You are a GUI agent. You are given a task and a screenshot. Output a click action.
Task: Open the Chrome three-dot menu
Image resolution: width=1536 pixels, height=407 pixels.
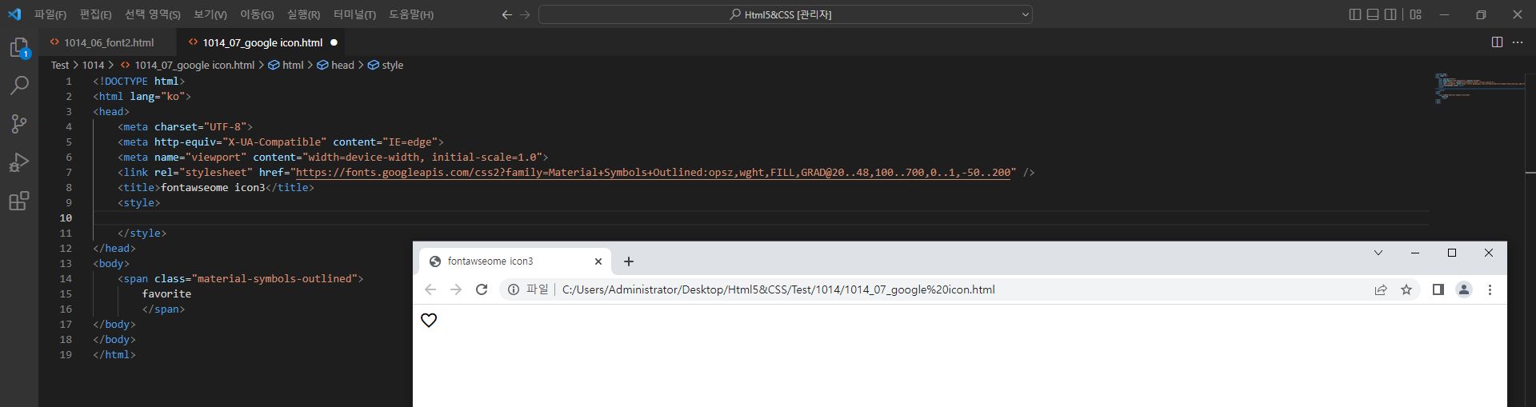coord(1490,289)
